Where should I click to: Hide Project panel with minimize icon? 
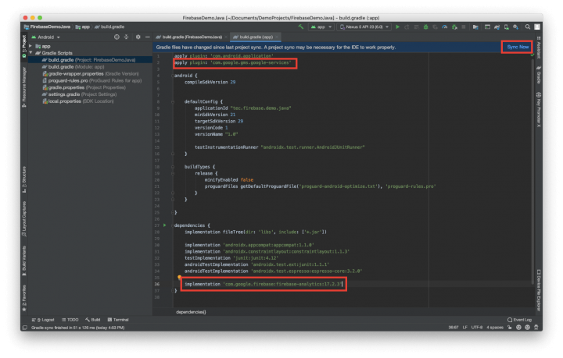(148, 37)
